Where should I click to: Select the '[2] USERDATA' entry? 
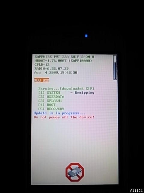[51, 96]
